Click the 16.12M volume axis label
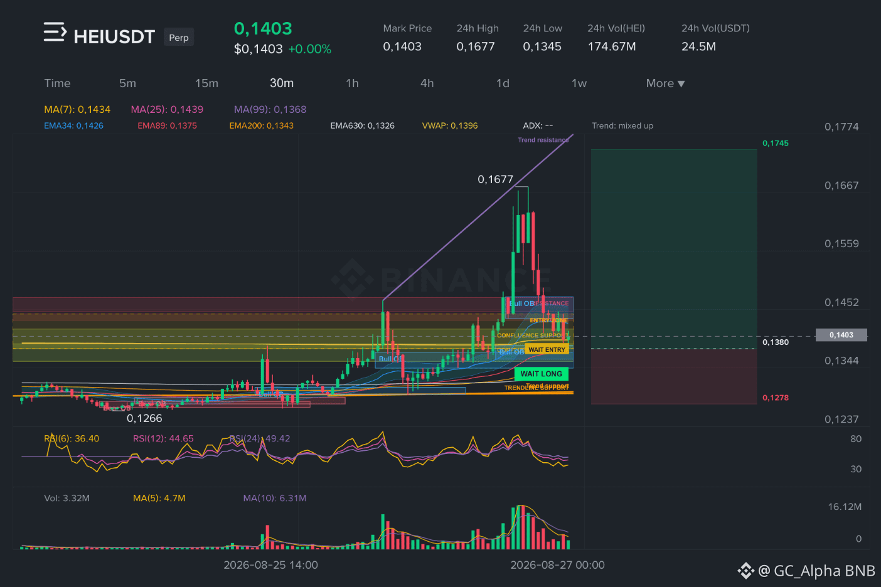 pyautogui.click(x=845, y=507)
